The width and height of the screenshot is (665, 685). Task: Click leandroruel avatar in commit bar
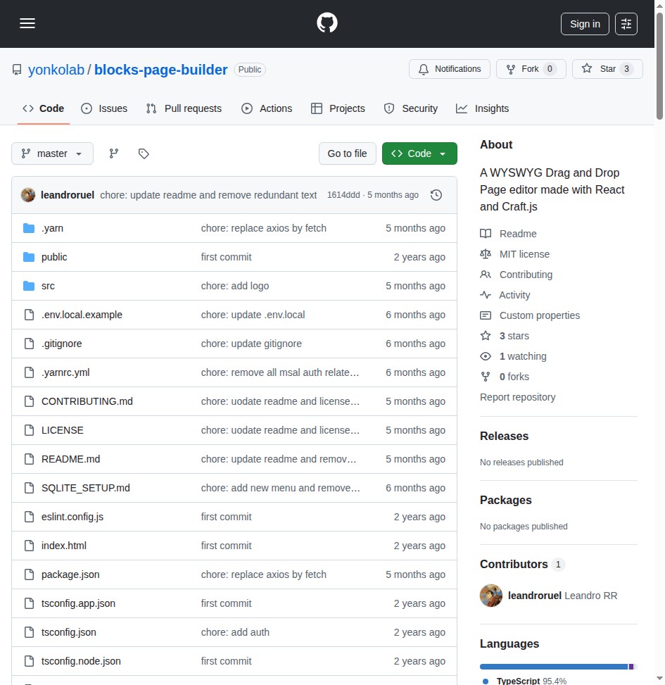[28, 195]
